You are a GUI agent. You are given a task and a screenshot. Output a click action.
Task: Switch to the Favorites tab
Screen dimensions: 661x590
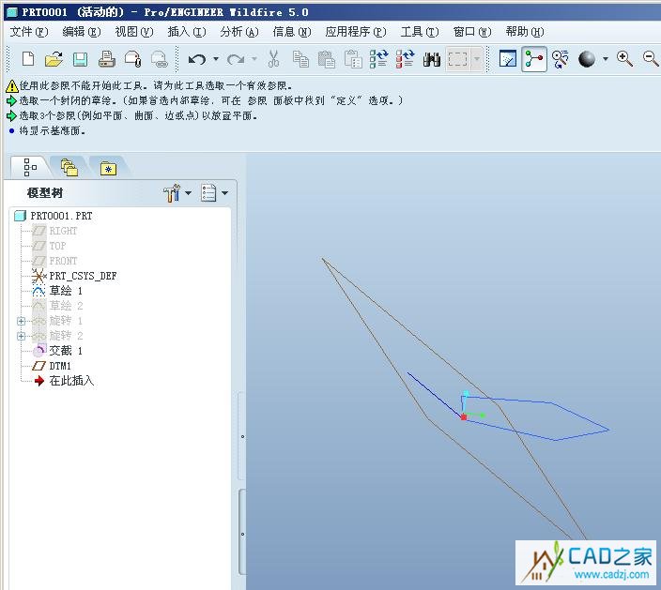[x=108, y=168]
